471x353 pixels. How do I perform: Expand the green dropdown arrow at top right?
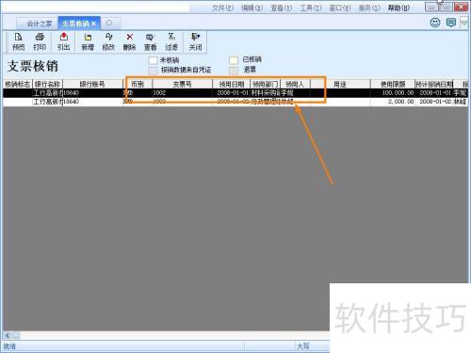tap(464, 23)
